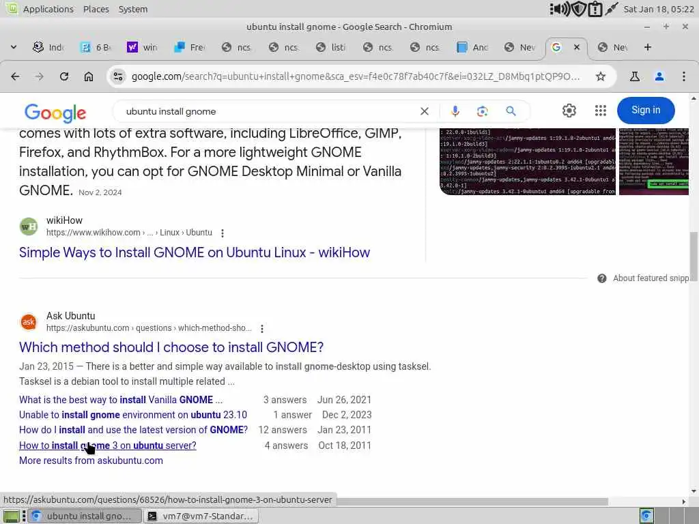Screen dimensions: 699x524
Task: Open 'What is the best way' Vanilla GNOME link
Action: 120,400
